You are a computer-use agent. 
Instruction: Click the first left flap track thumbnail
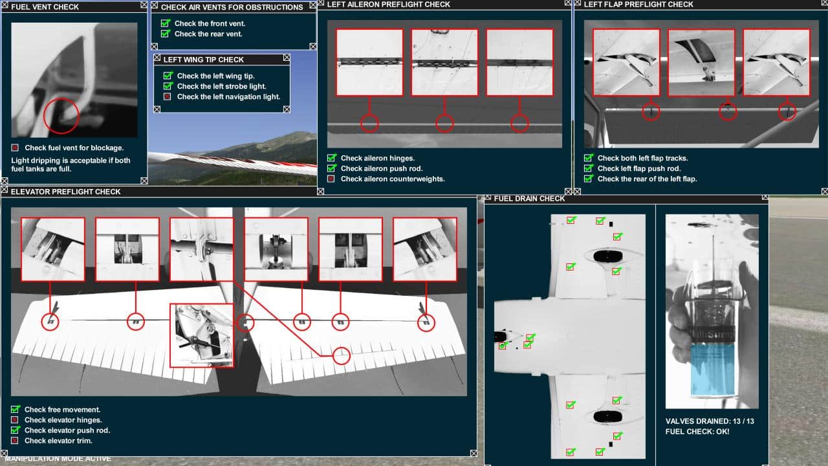coord(626,62)
